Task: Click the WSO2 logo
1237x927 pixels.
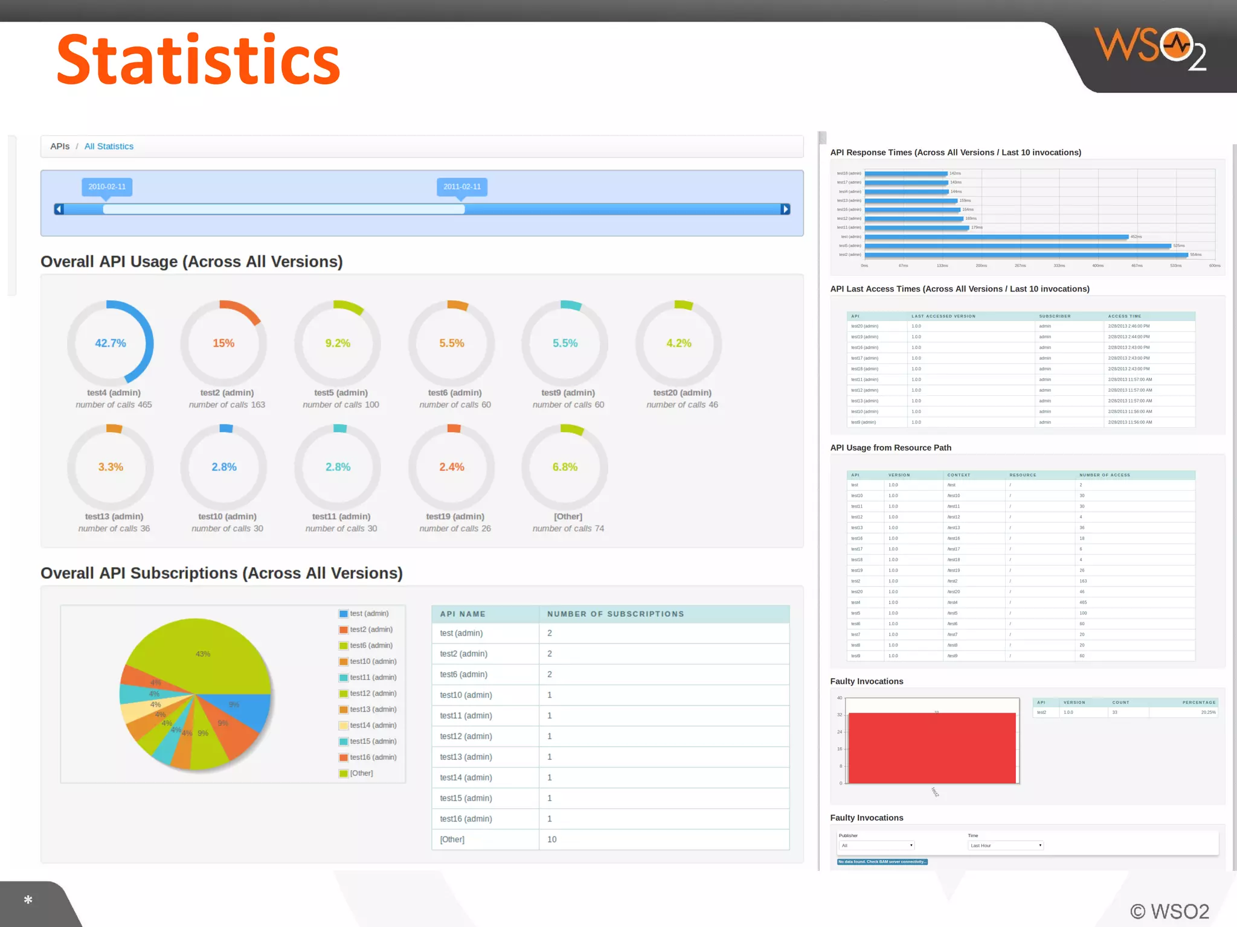Action: [x=1150, y=49]
